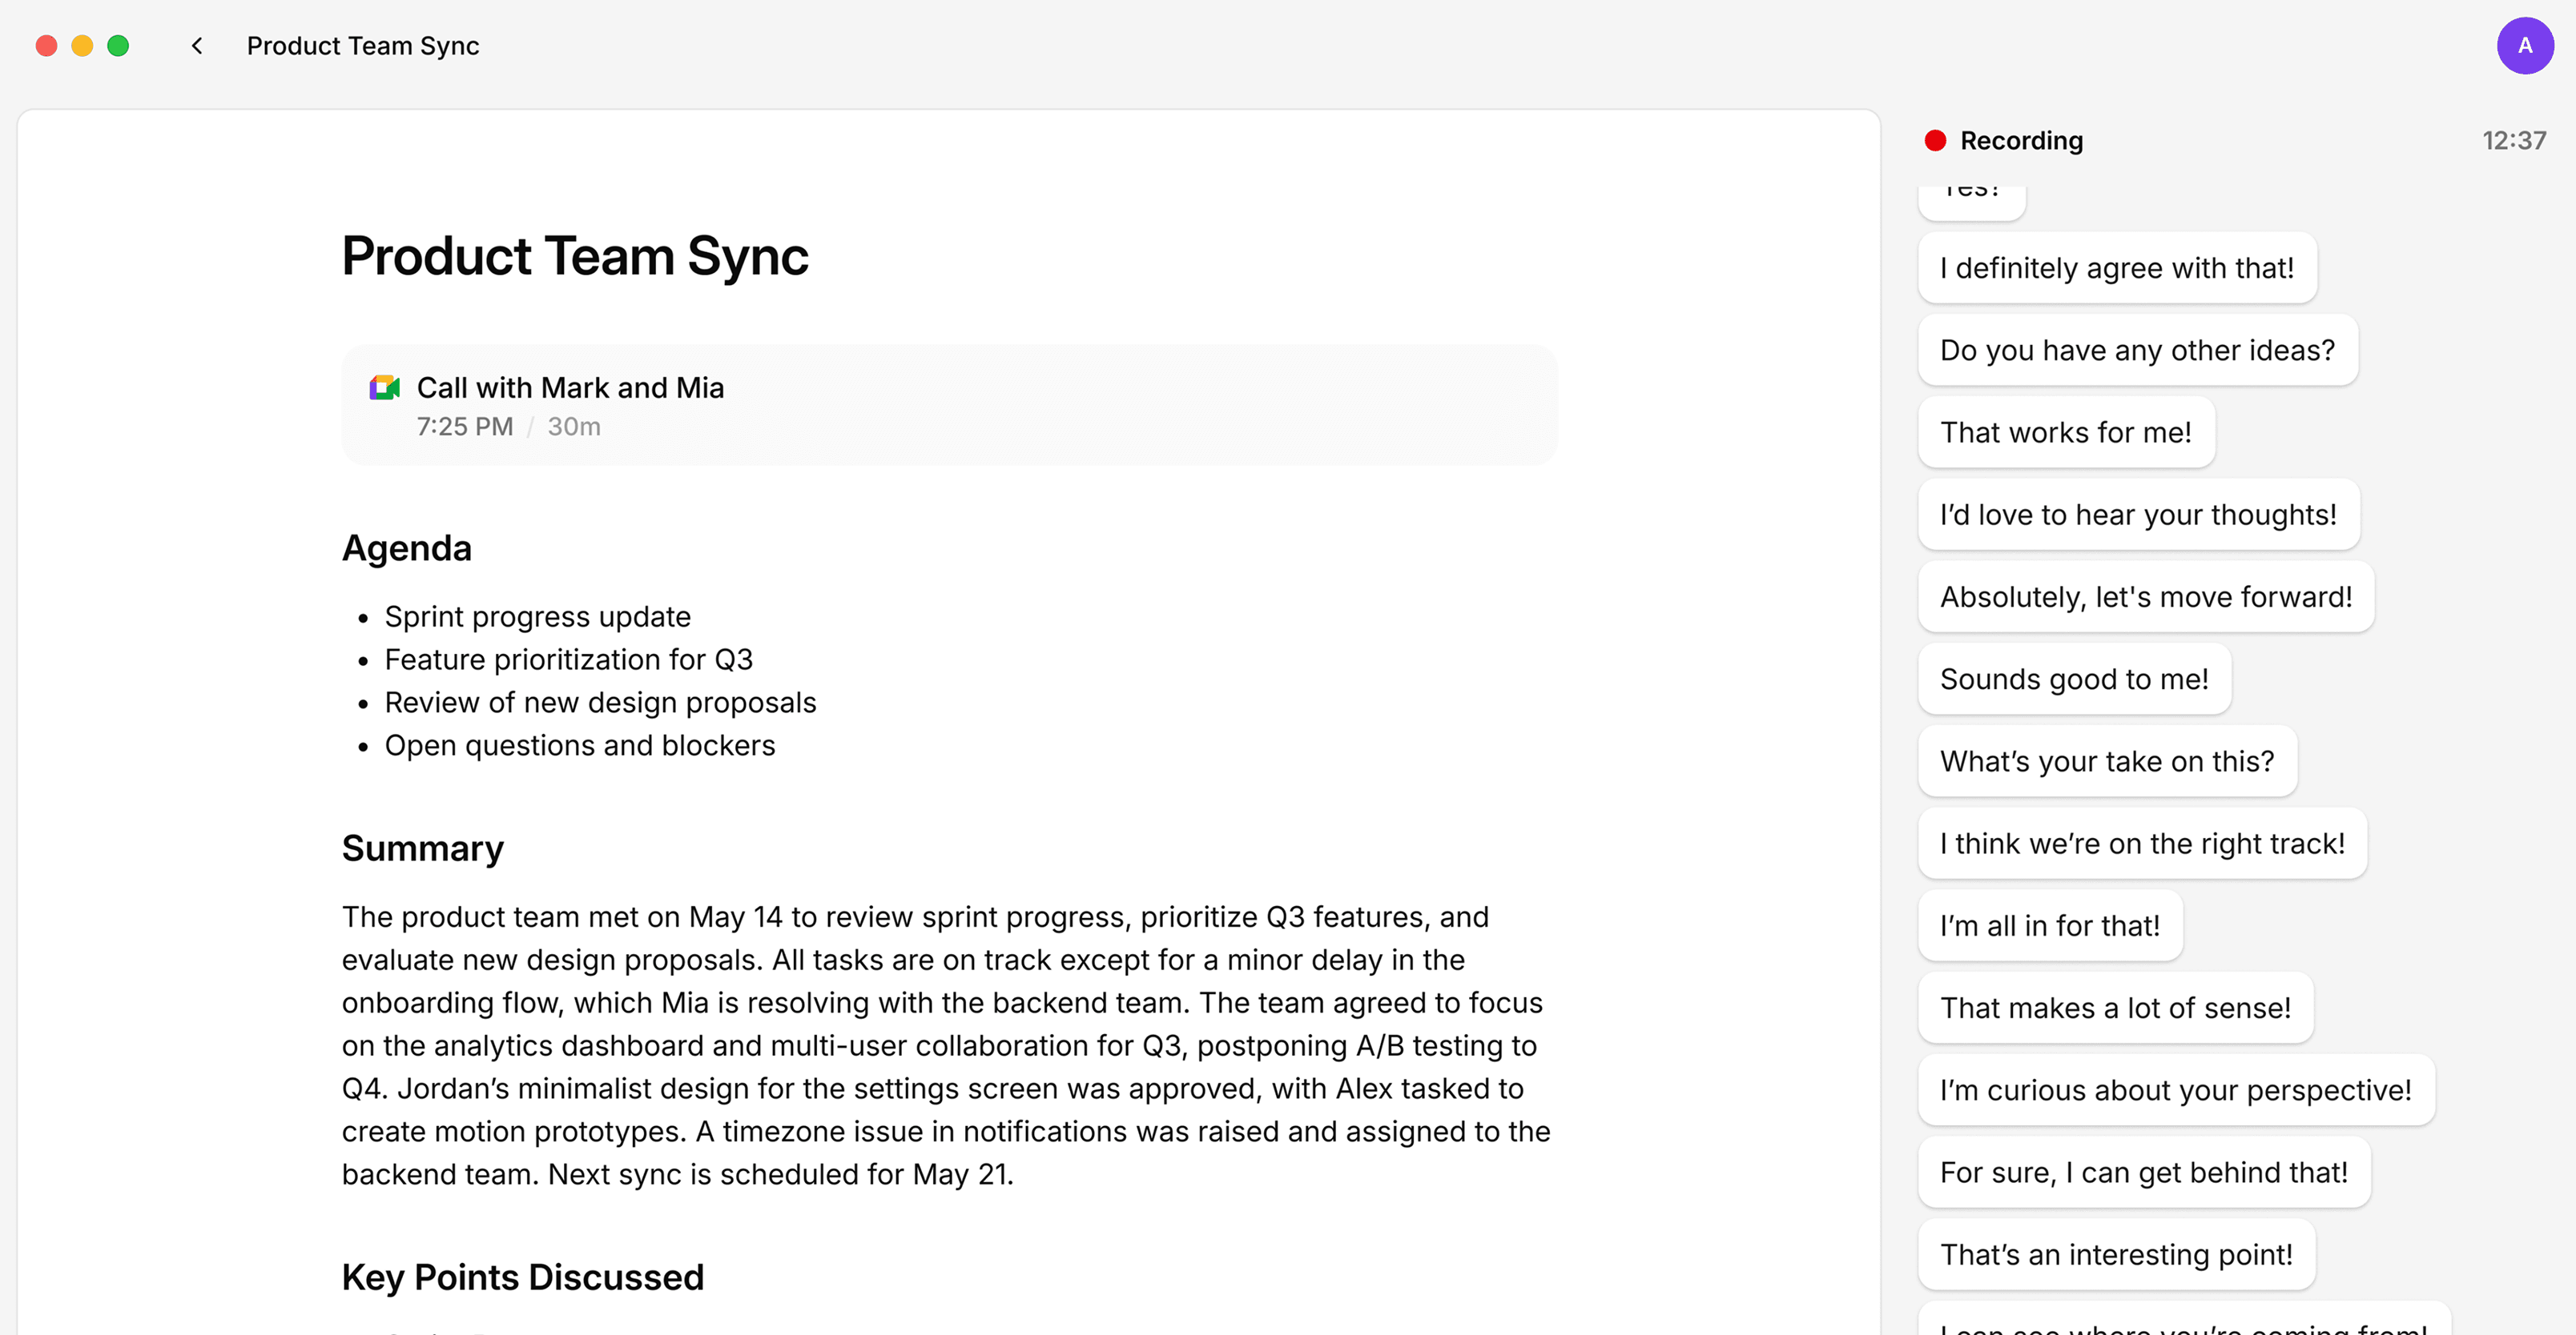Click the 'Sounds good to me!' bubble
This screenshot has height=1335, width=2576.
(x=2073, y=680)
